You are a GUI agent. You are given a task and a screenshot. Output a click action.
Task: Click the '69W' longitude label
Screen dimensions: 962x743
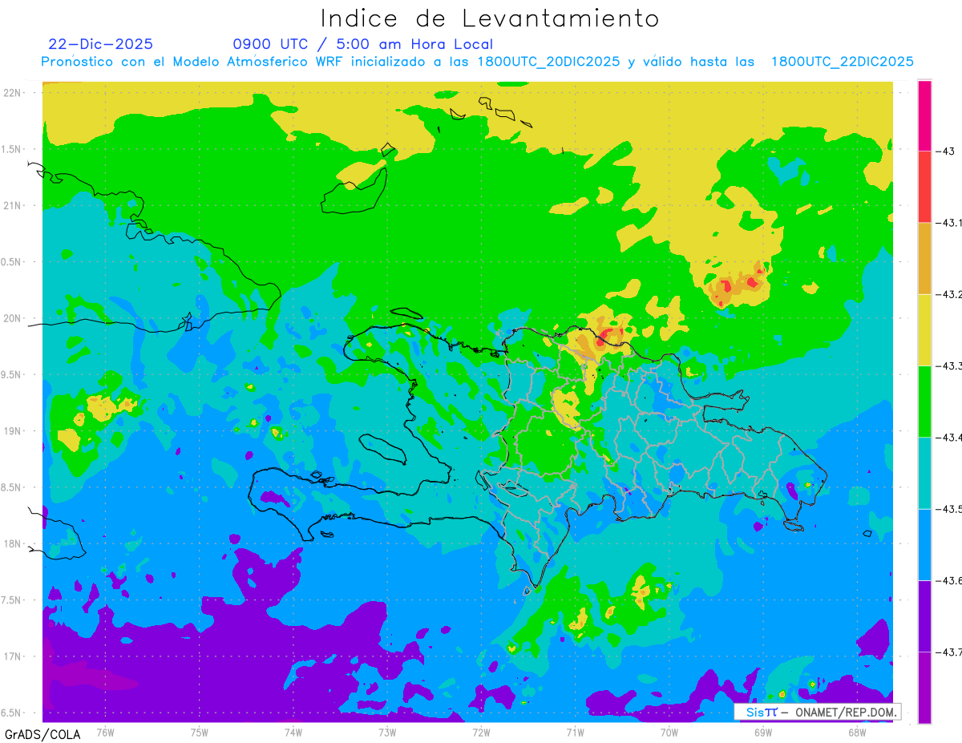762,731
